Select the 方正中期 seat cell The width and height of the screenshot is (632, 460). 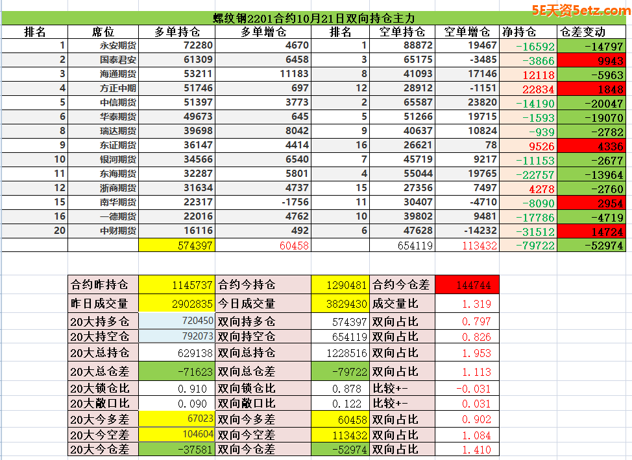pos(103,88)
